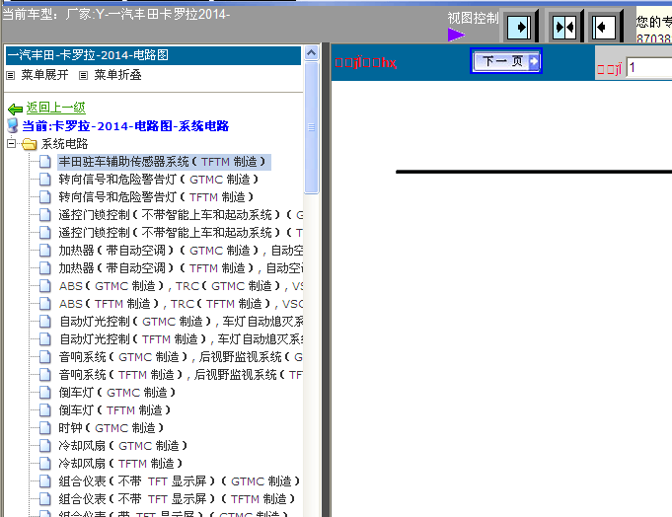This screenshot has width=672, height=517.
Task: Open 音响系统 (TFTM 制造) entry
Action: pos(181,375)
